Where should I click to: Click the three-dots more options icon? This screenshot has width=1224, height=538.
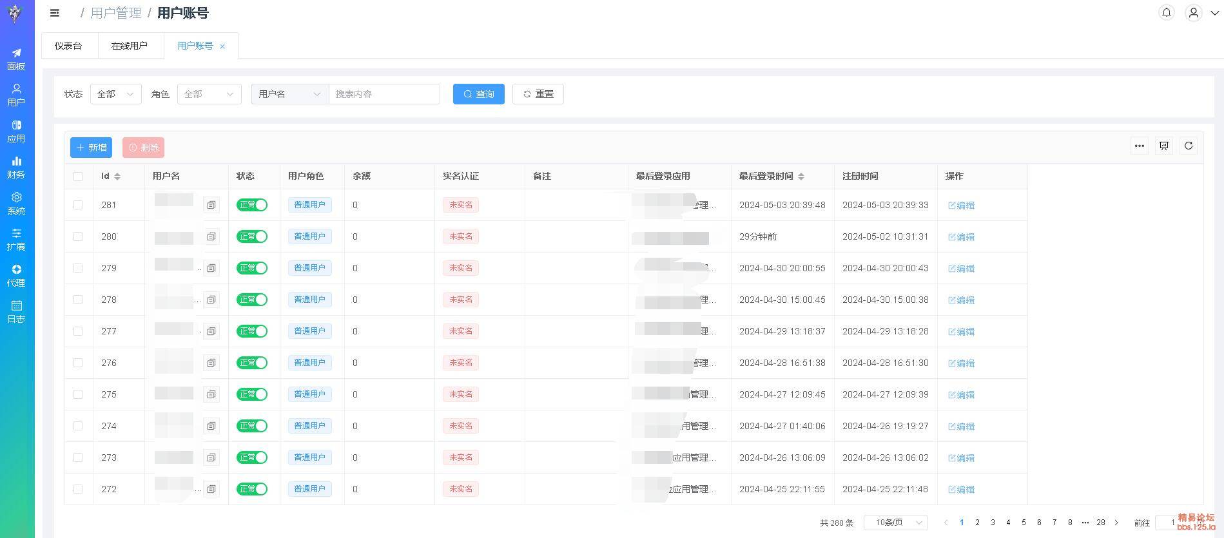click(1139, 146)
